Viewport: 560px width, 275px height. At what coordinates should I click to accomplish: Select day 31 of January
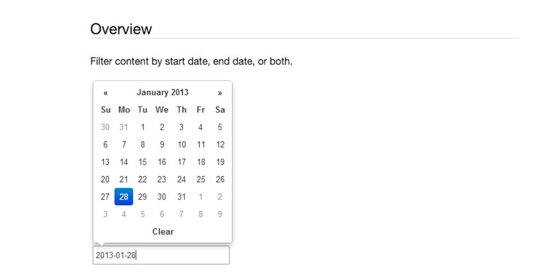click(x=181, y=197)
